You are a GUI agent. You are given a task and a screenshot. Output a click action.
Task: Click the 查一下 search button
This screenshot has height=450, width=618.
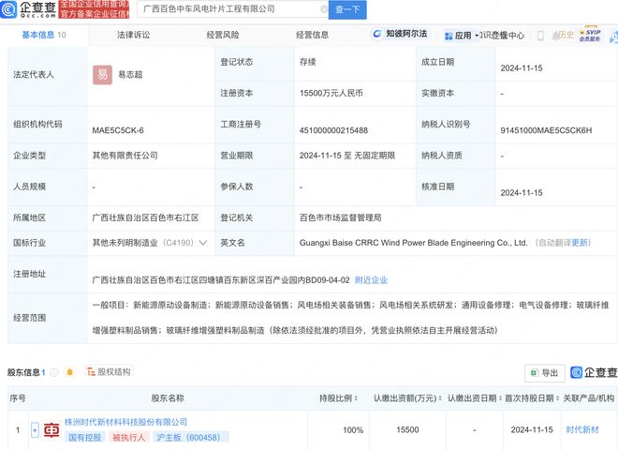tap(347, 9)
